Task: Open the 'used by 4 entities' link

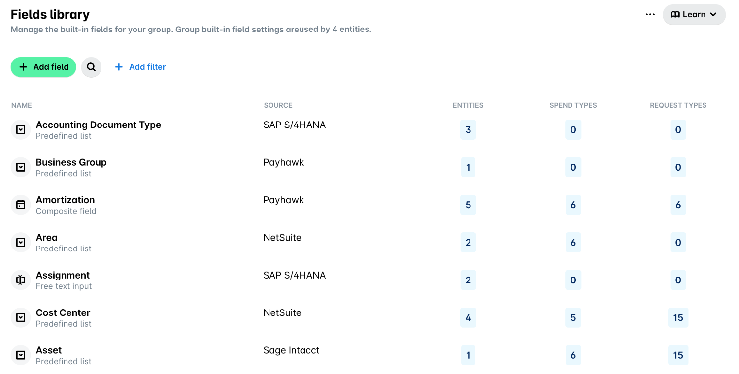Action: tap(334, 30)
